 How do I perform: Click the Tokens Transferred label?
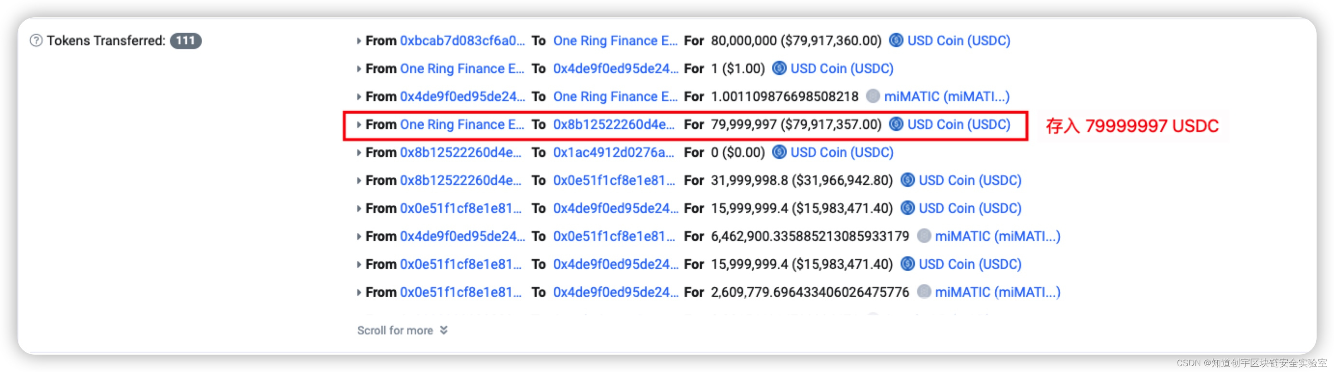click(106, 40)
